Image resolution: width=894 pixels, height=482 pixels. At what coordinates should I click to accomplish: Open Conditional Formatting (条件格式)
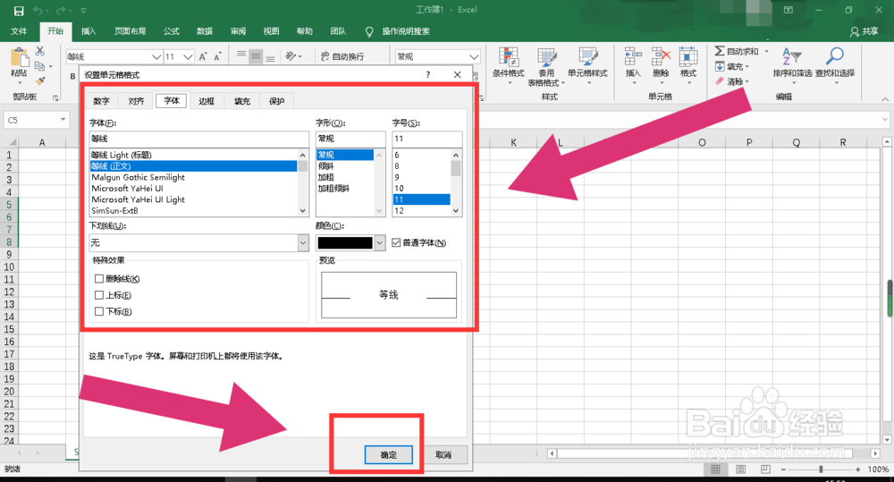pyautogui.click(x=509, y=63)
